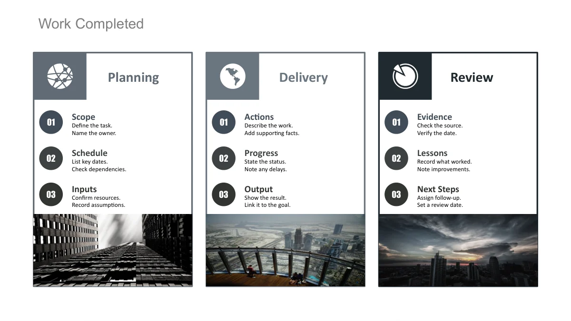The width and height of the screenshot is (571, 321).
Task: Click the text 'Record assumptions.'
Action: (x=98, y=205)
